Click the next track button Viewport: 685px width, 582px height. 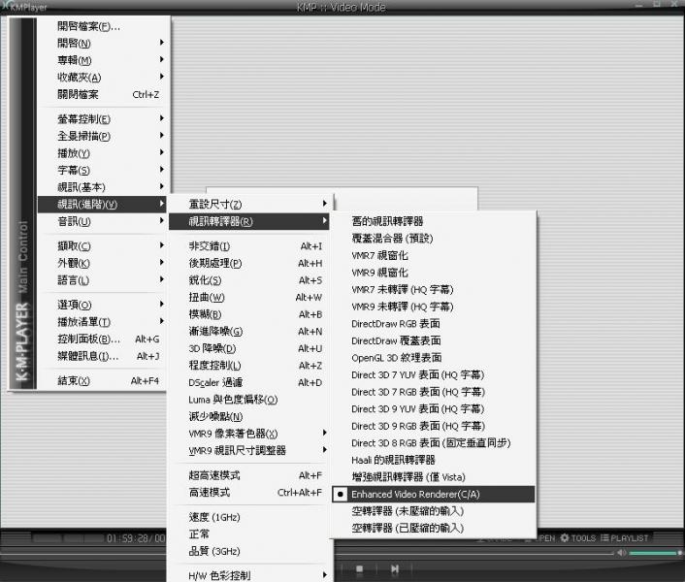(395, 568)
